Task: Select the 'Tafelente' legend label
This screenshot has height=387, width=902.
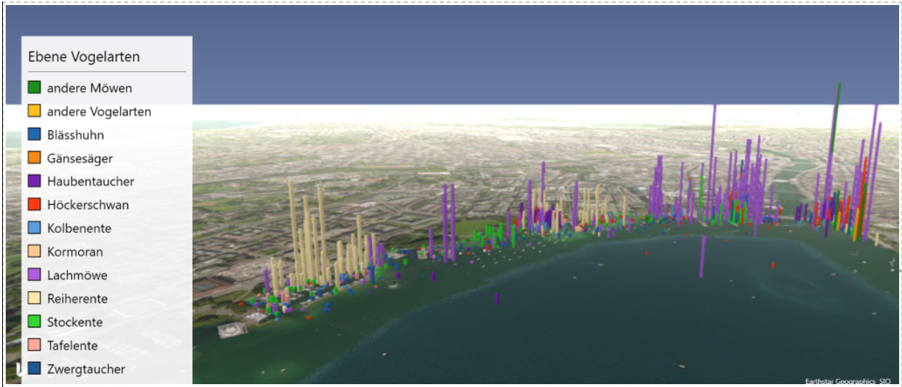Action: coord(73,346)
